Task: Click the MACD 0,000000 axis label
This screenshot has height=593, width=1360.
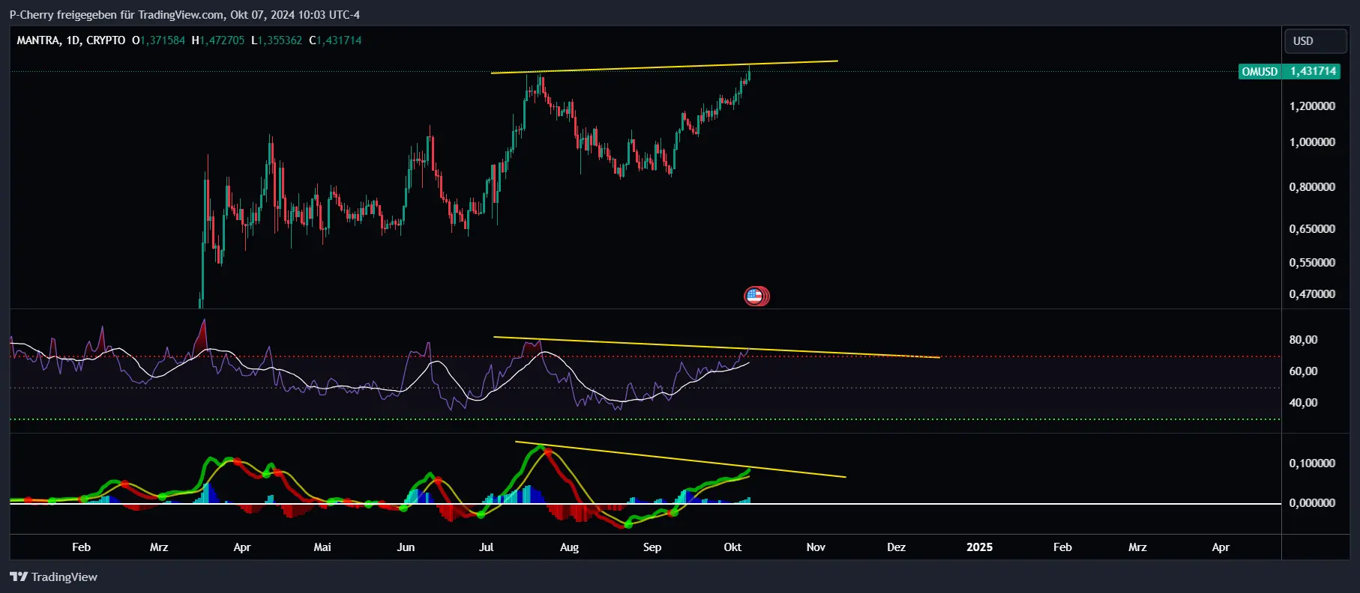Action: 1312,503
